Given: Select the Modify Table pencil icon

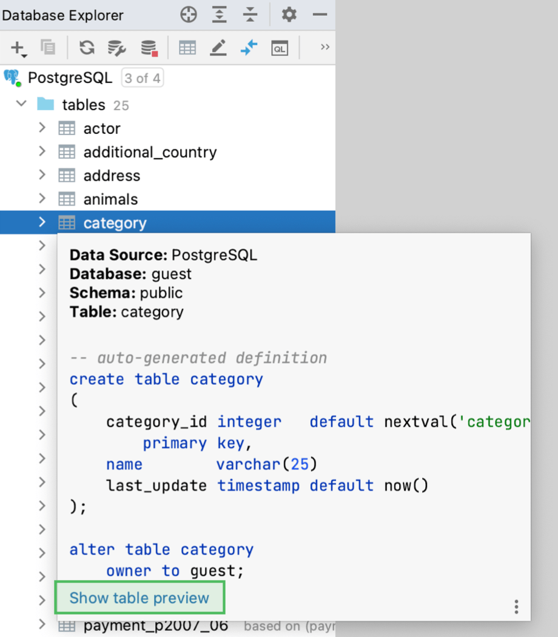Looking at the screenshot, I should click(x=218, y=47).
